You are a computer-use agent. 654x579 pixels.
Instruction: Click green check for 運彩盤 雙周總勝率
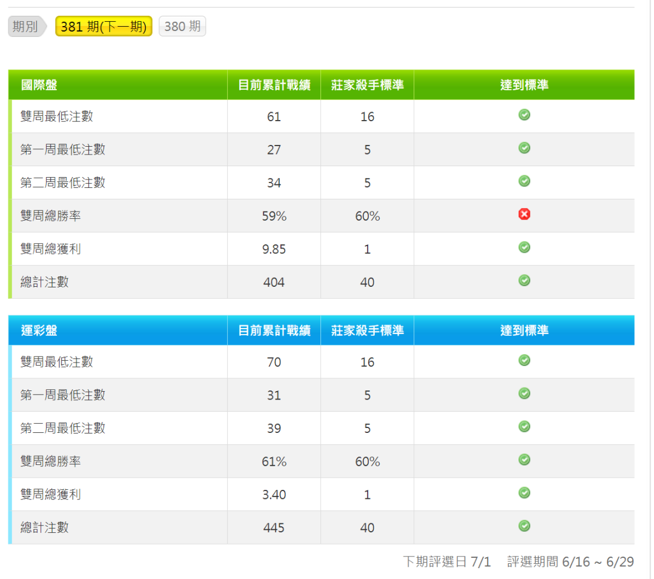click(524, 460)
